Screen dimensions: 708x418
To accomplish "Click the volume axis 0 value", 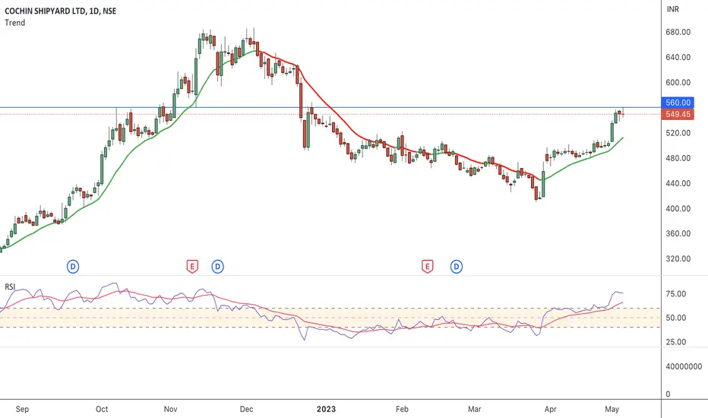I will click(668, 394).
